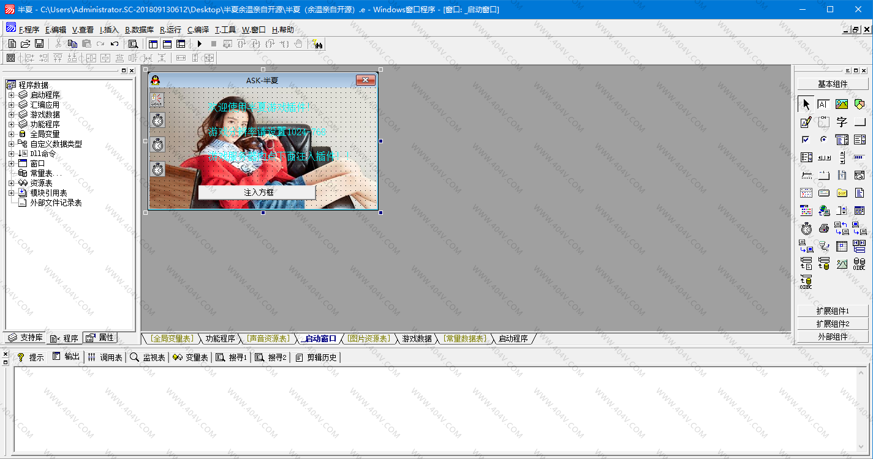Select the radio button component in the palette

[x=824, y=140]
